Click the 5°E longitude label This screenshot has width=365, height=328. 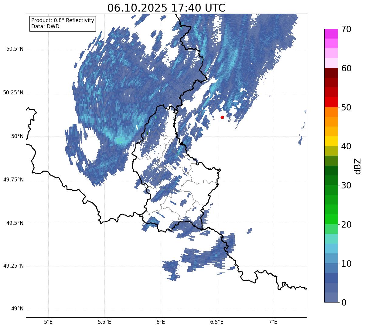point(48,322)
